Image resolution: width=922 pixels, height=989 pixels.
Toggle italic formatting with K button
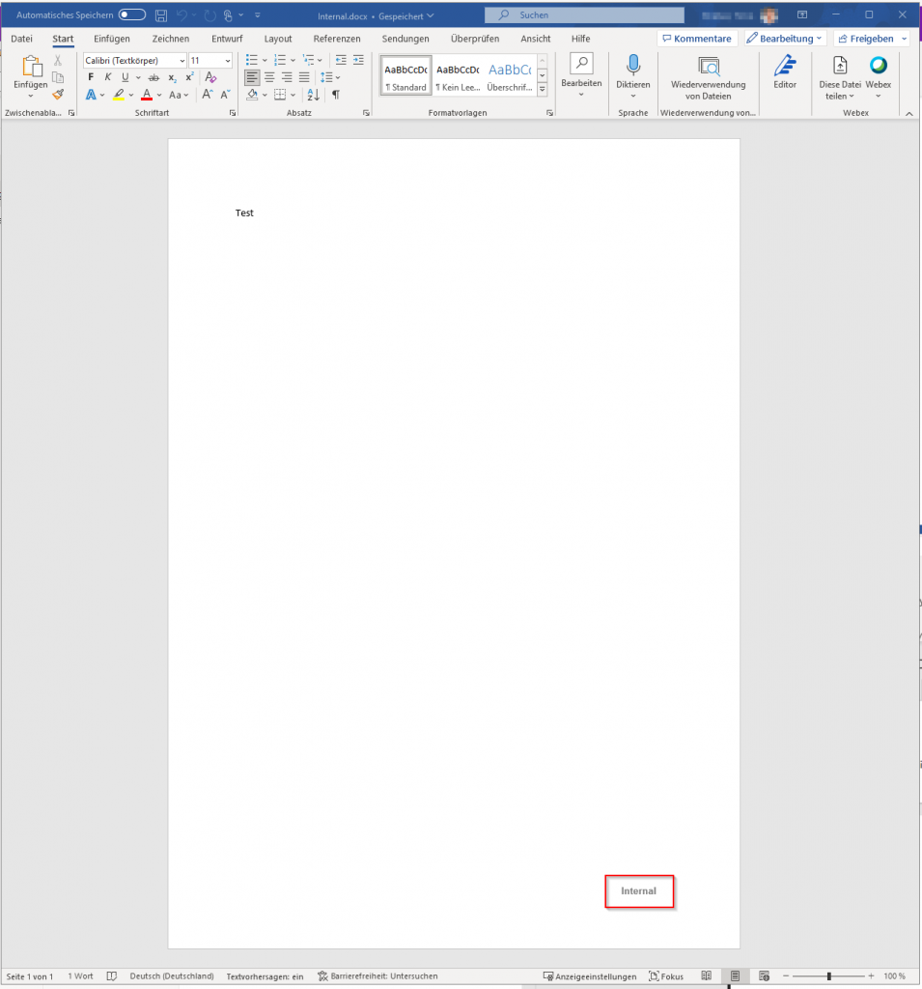pyautogui.click(x=108, y=77)
